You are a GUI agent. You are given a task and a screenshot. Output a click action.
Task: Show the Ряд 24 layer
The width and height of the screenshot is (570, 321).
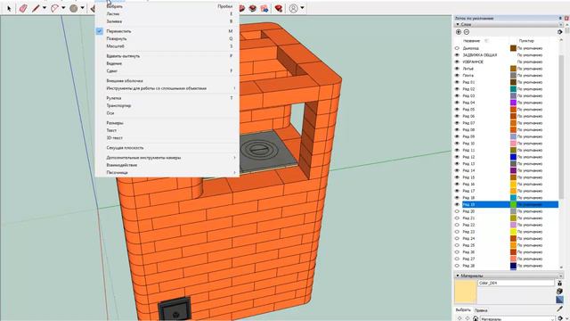click(457, 238)
